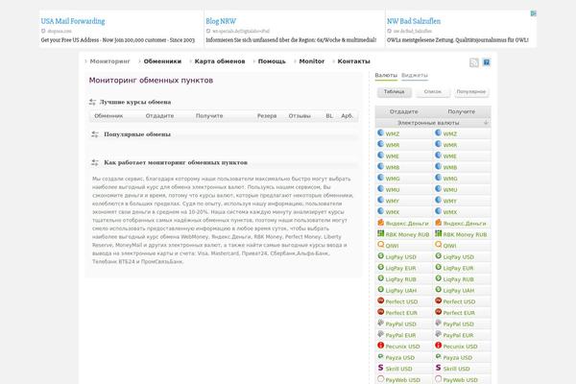The image size is (576, 384).
Task: Select RBK Money RUB in Отдадите column
Action: (x=407, y=235)
